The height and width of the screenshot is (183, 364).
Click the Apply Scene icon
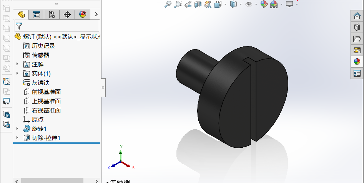(274, 4)
